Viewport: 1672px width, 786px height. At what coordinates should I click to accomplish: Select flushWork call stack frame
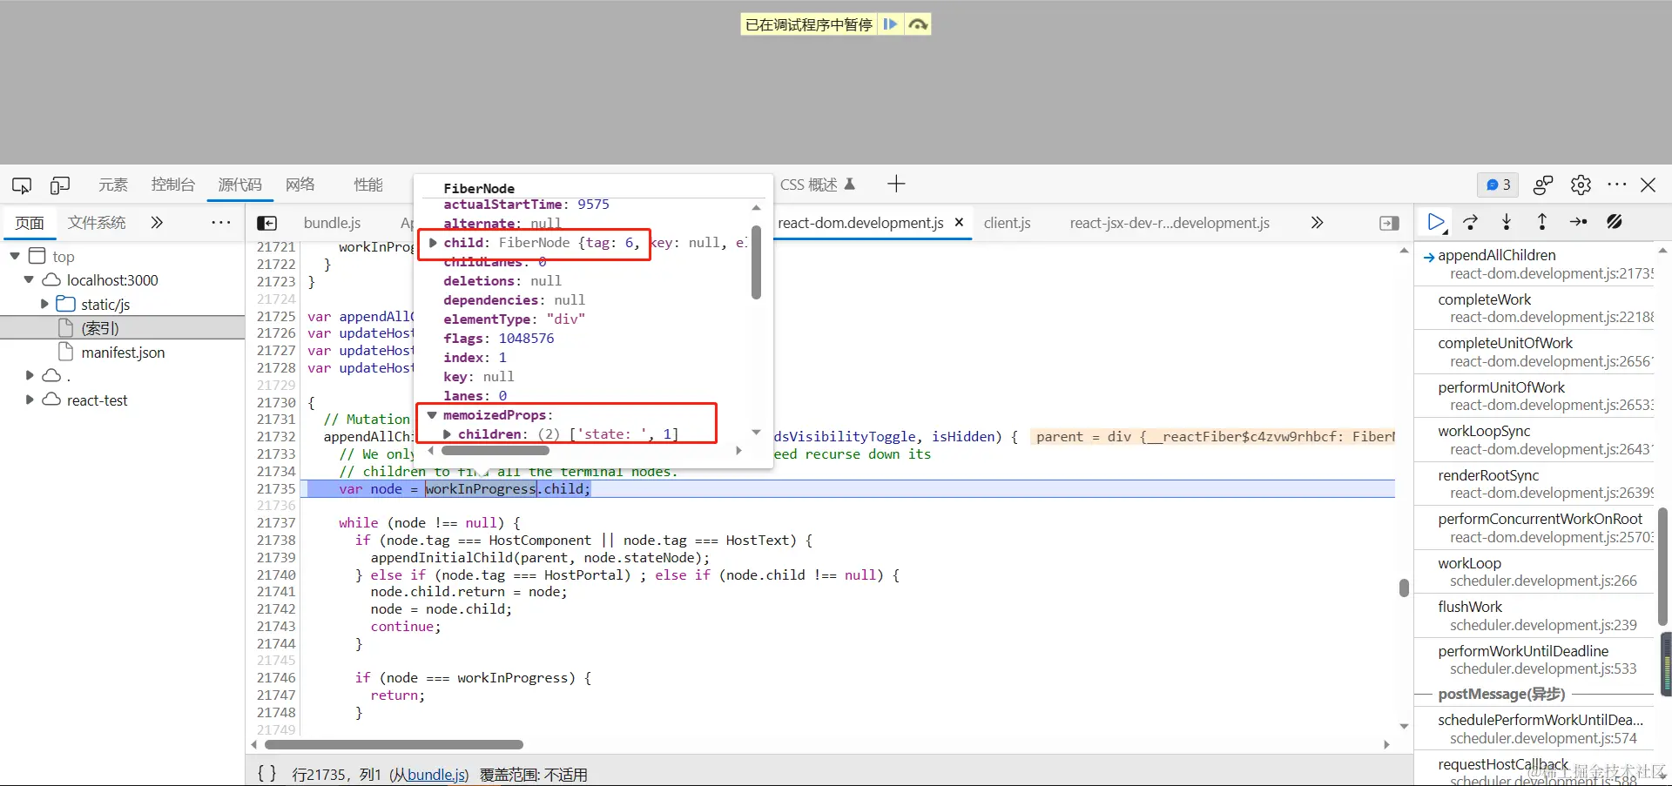click(x=1534, y=615)
